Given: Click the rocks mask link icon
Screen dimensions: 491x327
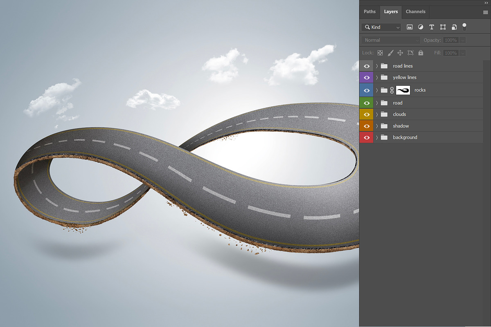Looking at the screenshot, I should tap(392, 90).
